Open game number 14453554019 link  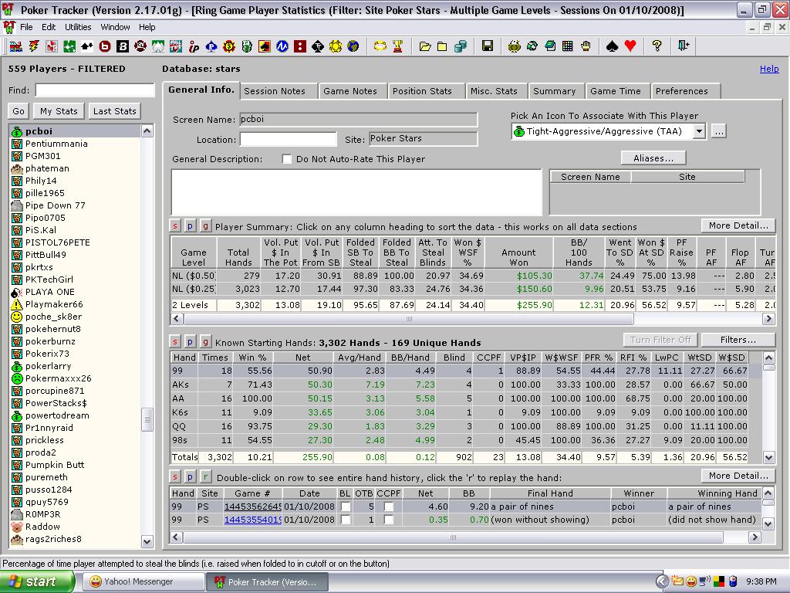[x=252, y=520]
